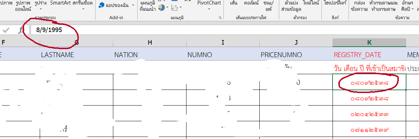Screen dimensions: 419x139
Task: Click the Recommended Charts (แผนภูมิที่แนะนำ) button
Action: point(147,6)
